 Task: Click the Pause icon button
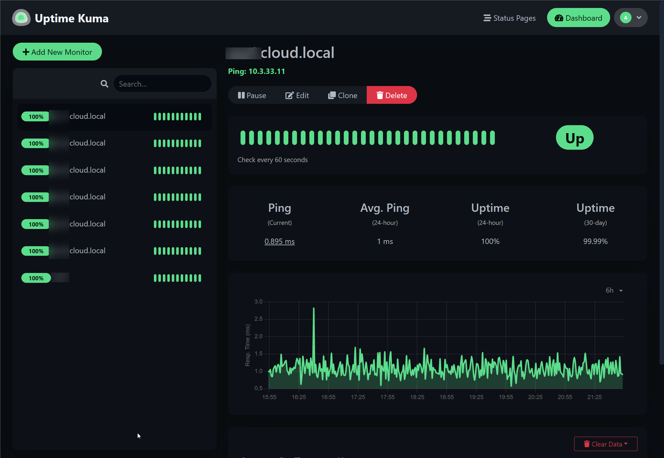(241, 95)
